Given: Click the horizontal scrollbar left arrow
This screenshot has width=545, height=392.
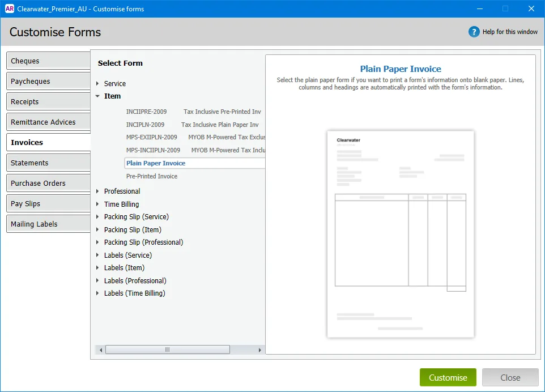Looking at the screenshot, I should click(x=101, y=350).
